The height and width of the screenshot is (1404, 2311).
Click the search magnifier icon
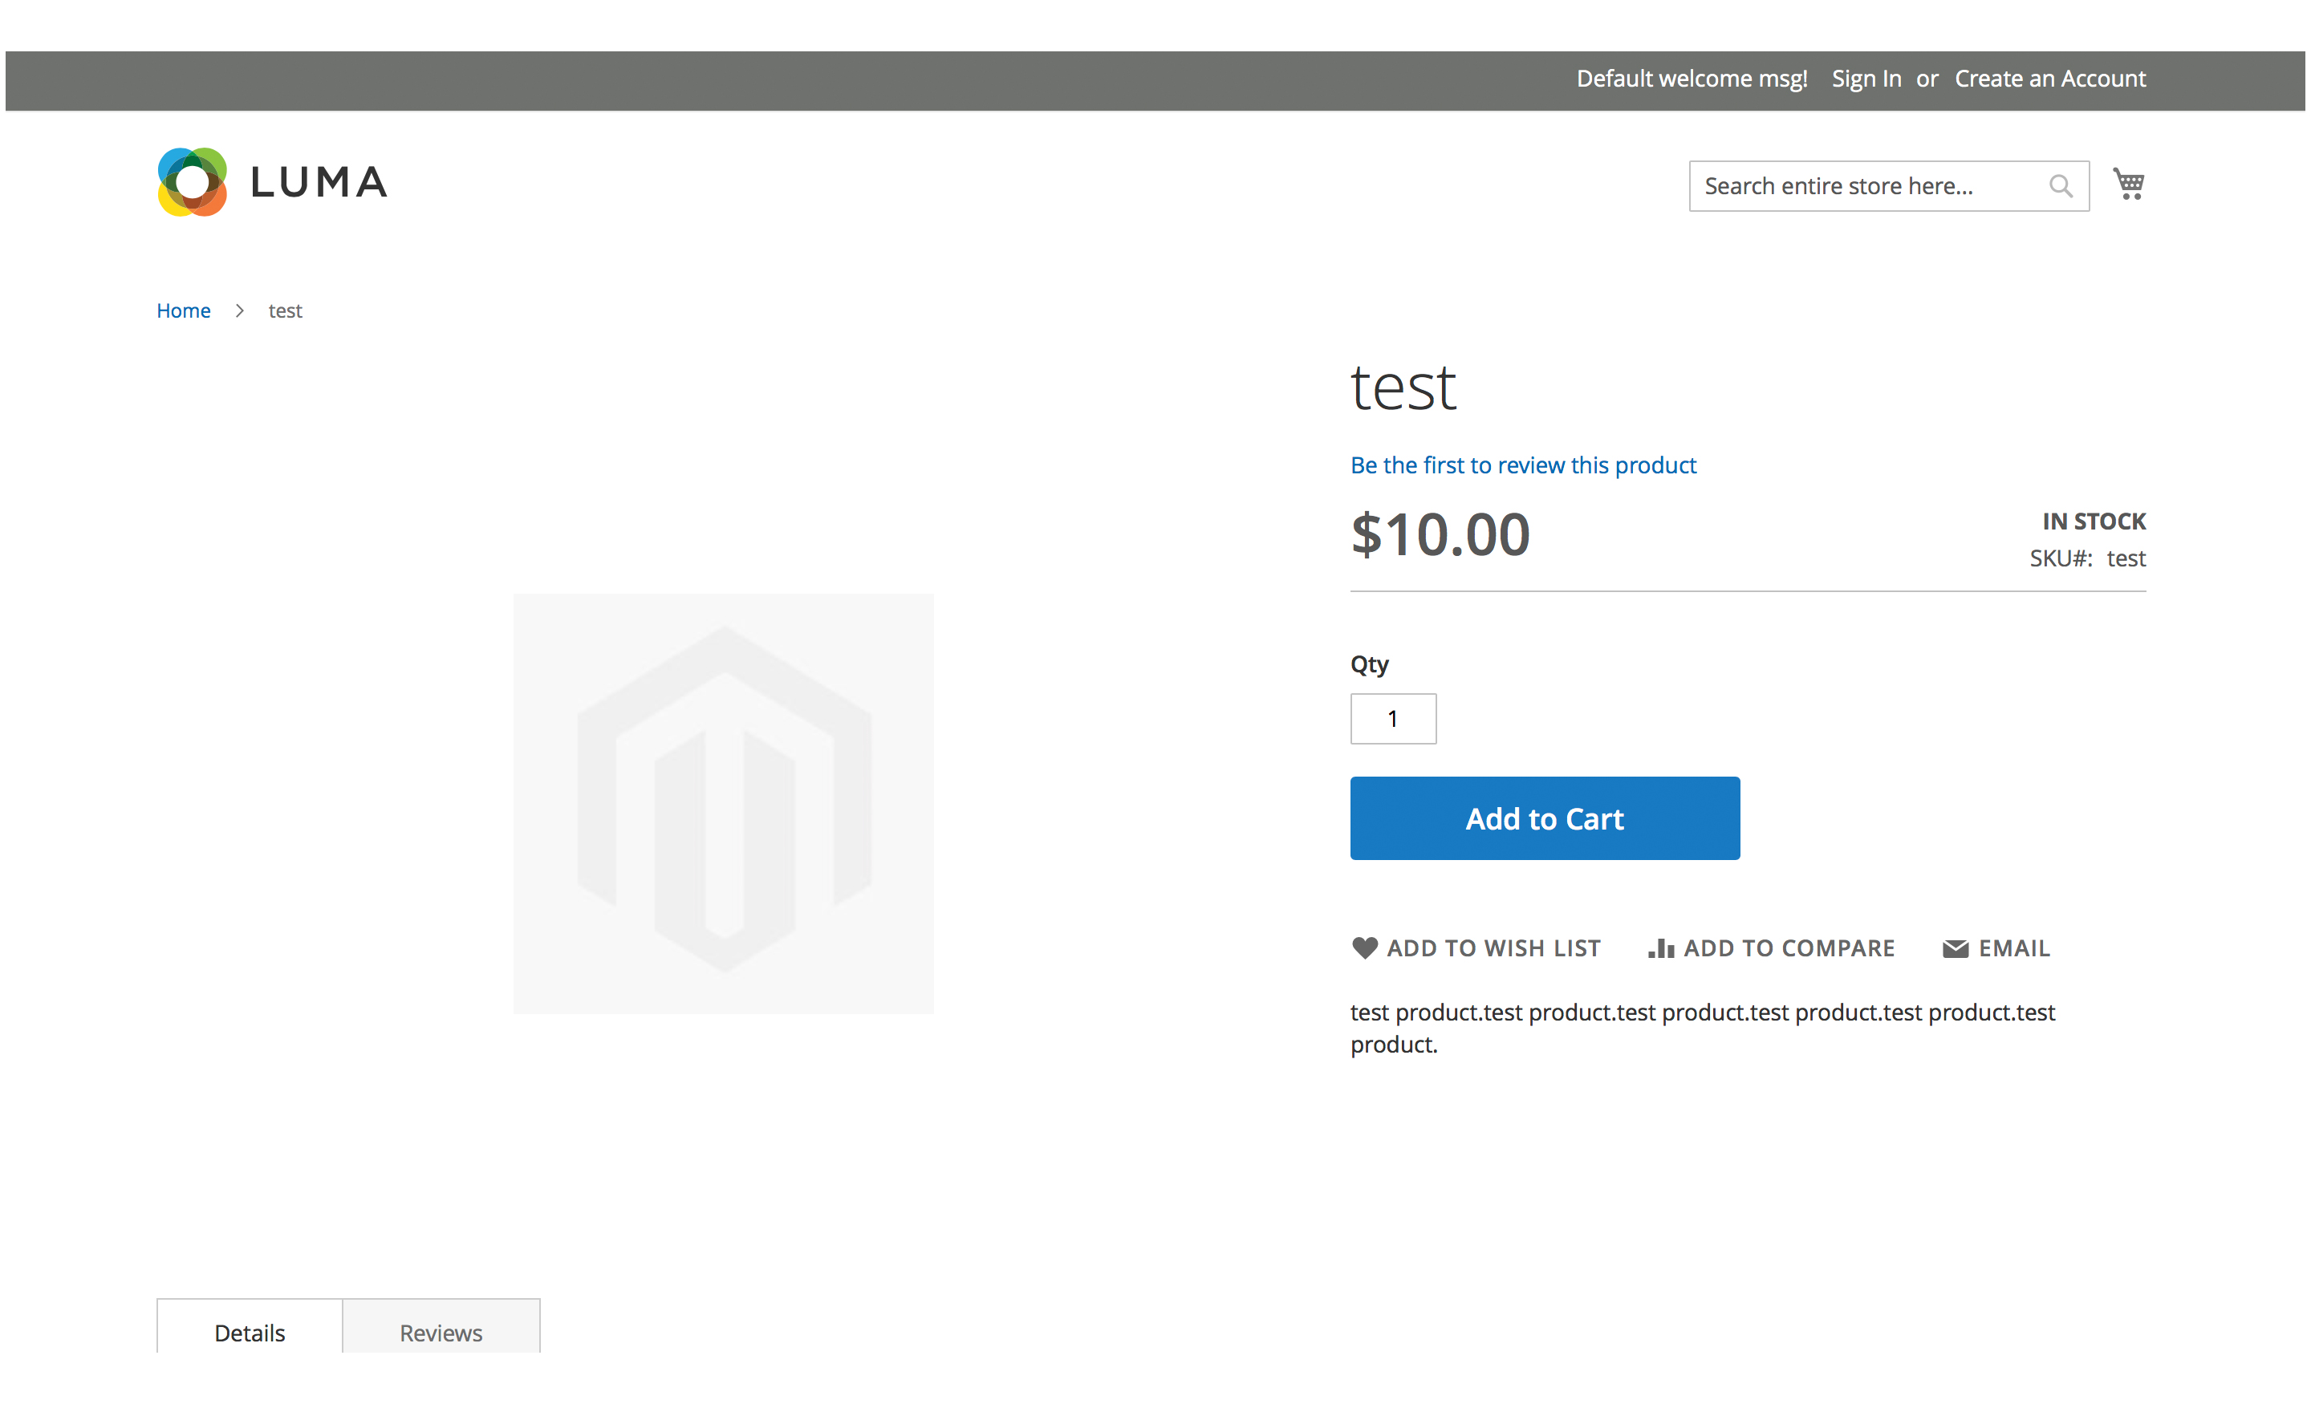(x=2060, y=185)
